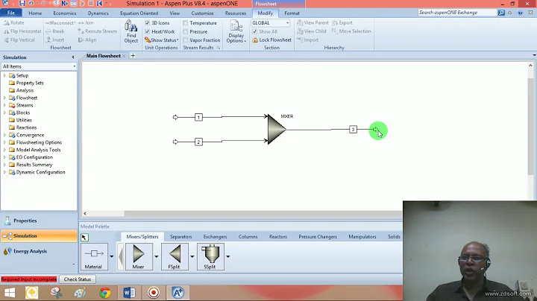537x301 pixels.
Task: Collapse the Simulation navigation pane arrow
Action: [x=73, y=57]
